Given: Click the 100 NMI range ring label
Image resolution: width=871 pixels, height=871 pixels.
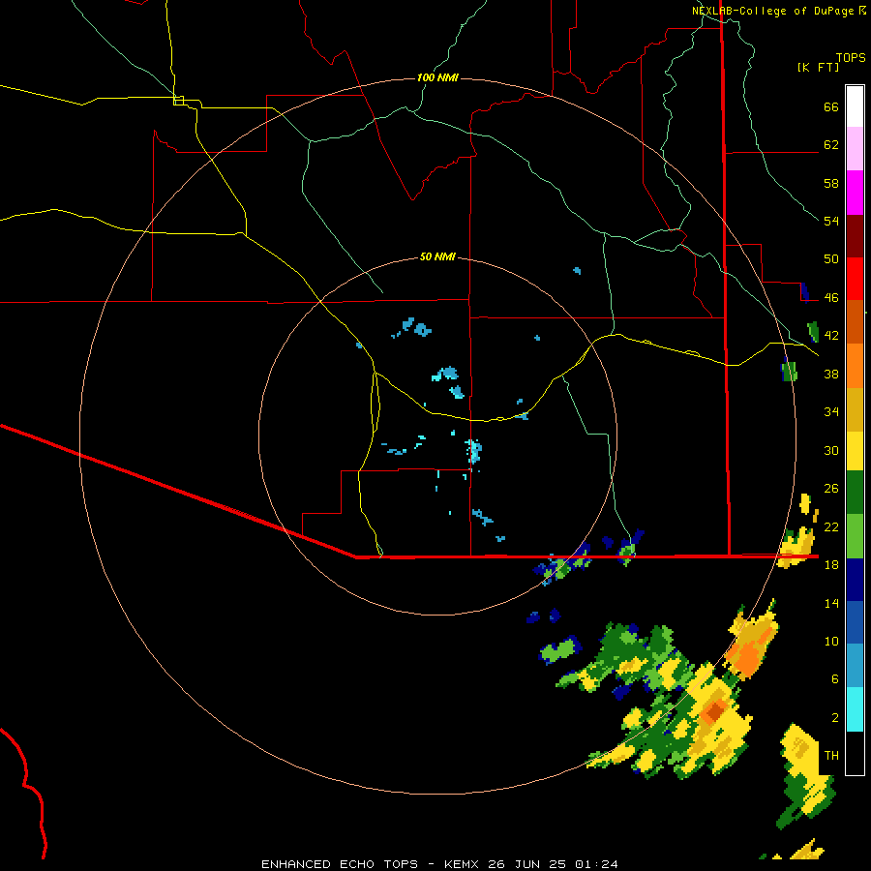Looking at the screenshot, I should tap(437, 77).
